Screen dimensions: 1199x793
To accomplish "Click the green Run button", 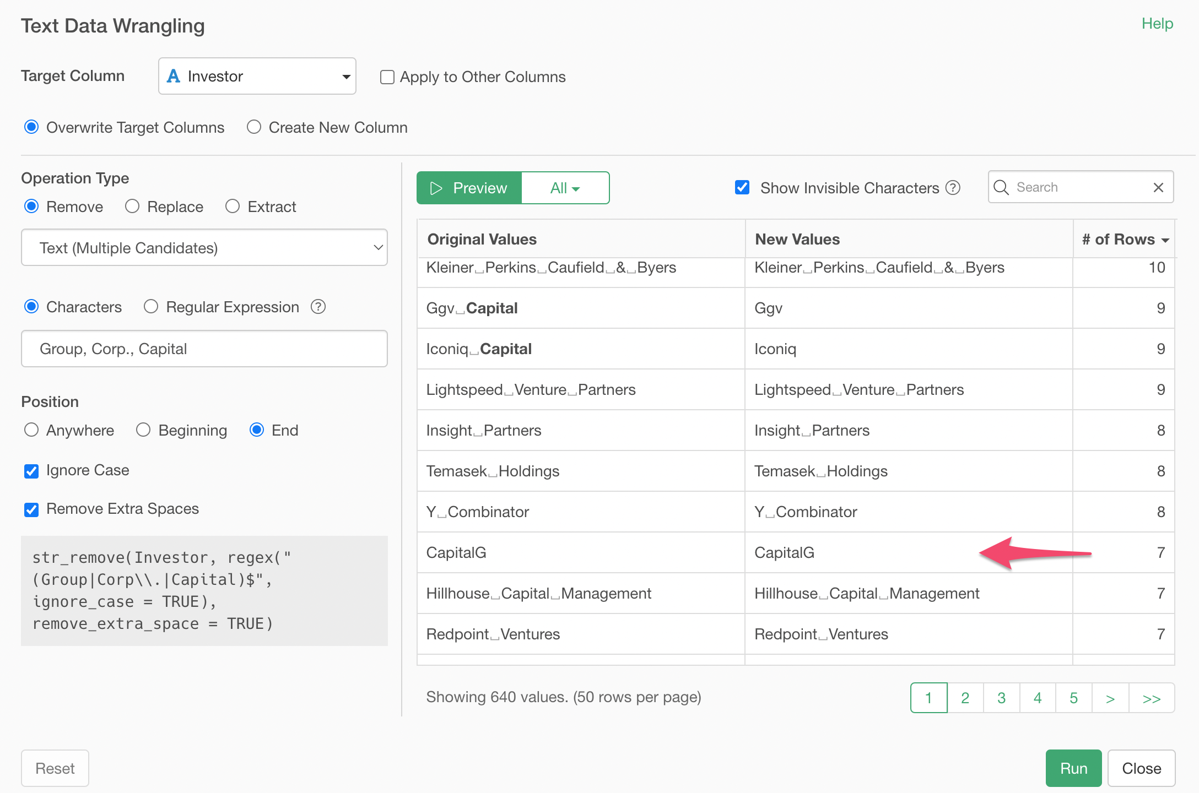I will click(x=1073, y=768).
